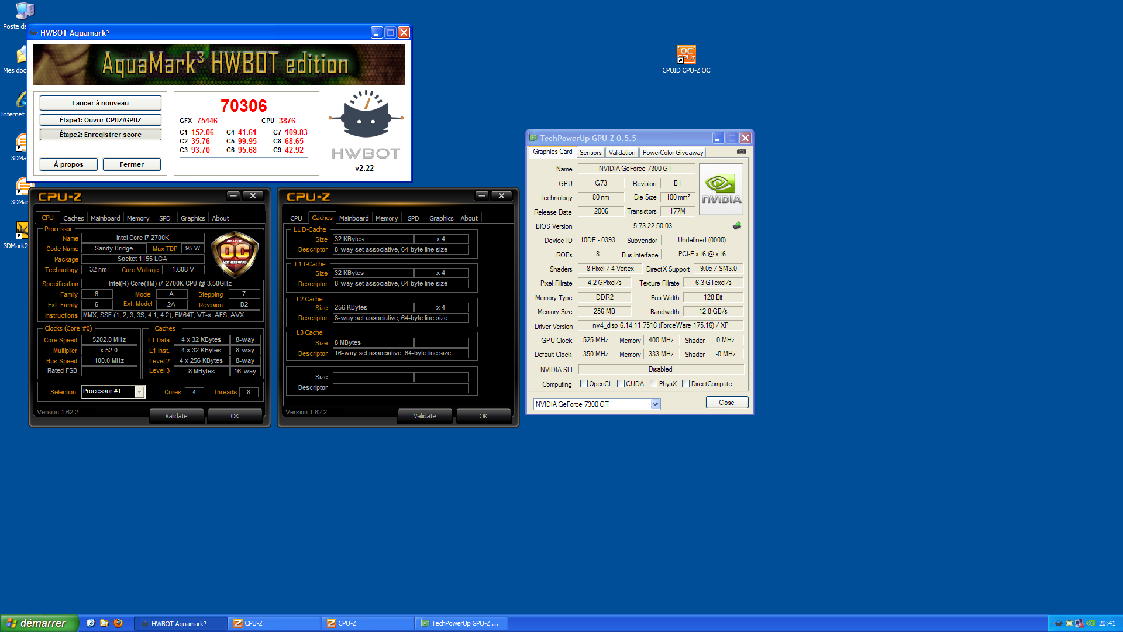Switch to TechPowerUp GPU-Z taskbar button
This screenshot has width=1123, height=632.
click(x=461, y=623)
